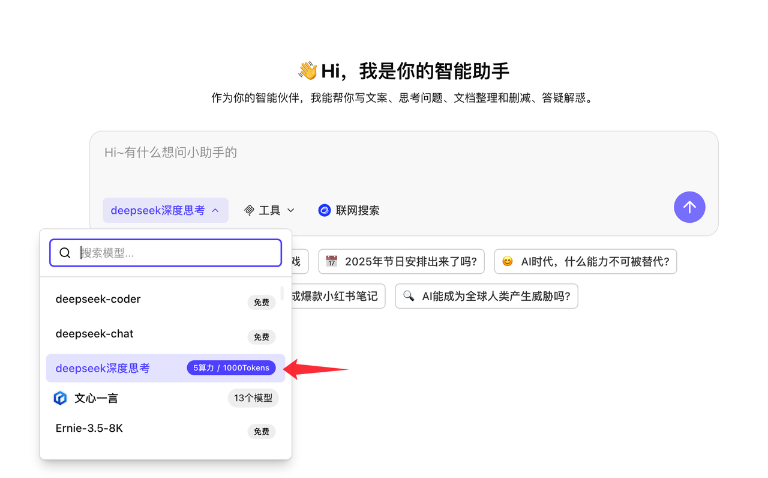Click the 5算力/1000Tokens badge

231,368
